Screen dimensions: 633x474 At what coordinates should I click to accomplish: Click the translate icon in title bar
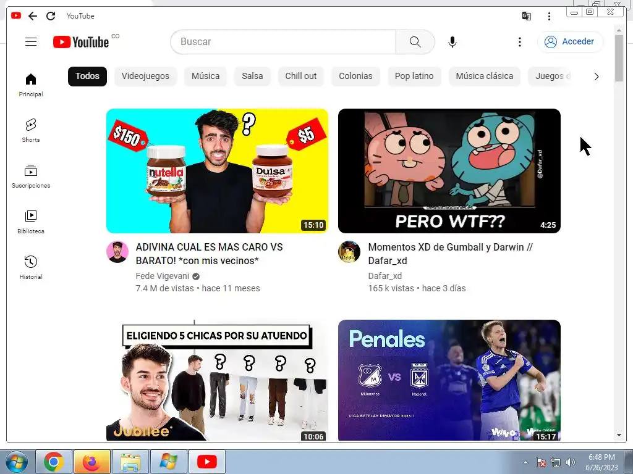point(527,16)
